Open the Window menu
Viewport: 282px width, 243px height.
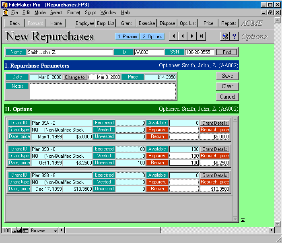point(108,12)
